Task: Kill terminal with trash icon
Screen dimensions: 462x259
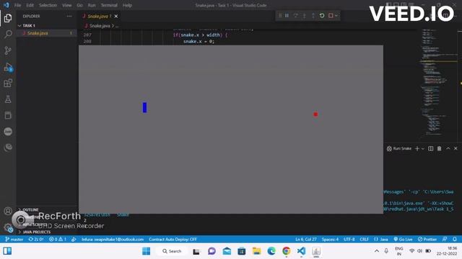Action: (x=440, y=149)
